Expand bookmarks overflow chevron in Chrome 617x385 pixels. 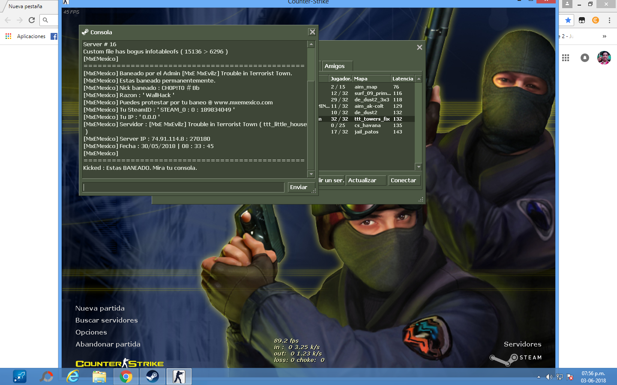pyautogui.click(x=605, y=36)
